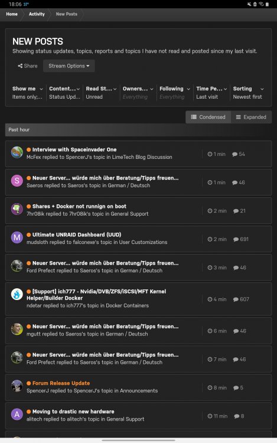
Task: Open Neuer Server topic replied by mgutt
Action: coord(105,326)
